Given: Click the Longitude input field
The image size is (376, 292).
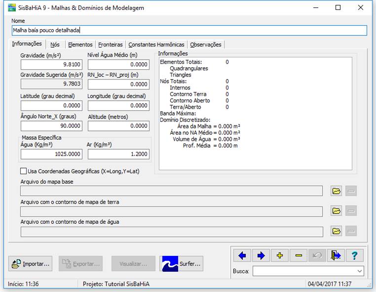Looking at the screenshot, I should coord(119,105).
